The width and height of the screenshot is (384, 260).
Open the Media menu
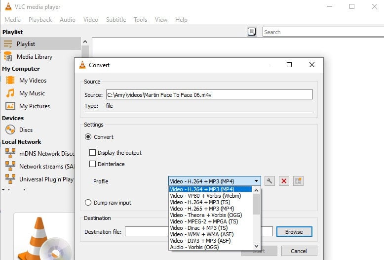[x=12, y=20]
